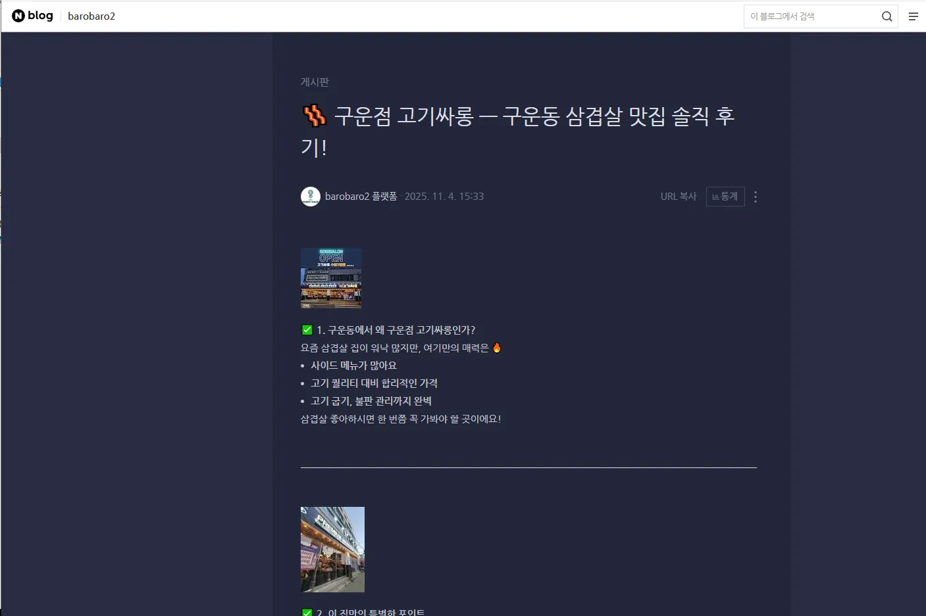Copy the post link via URL 복사
This screenshot has width=926, height=616.
pos(678,196)
